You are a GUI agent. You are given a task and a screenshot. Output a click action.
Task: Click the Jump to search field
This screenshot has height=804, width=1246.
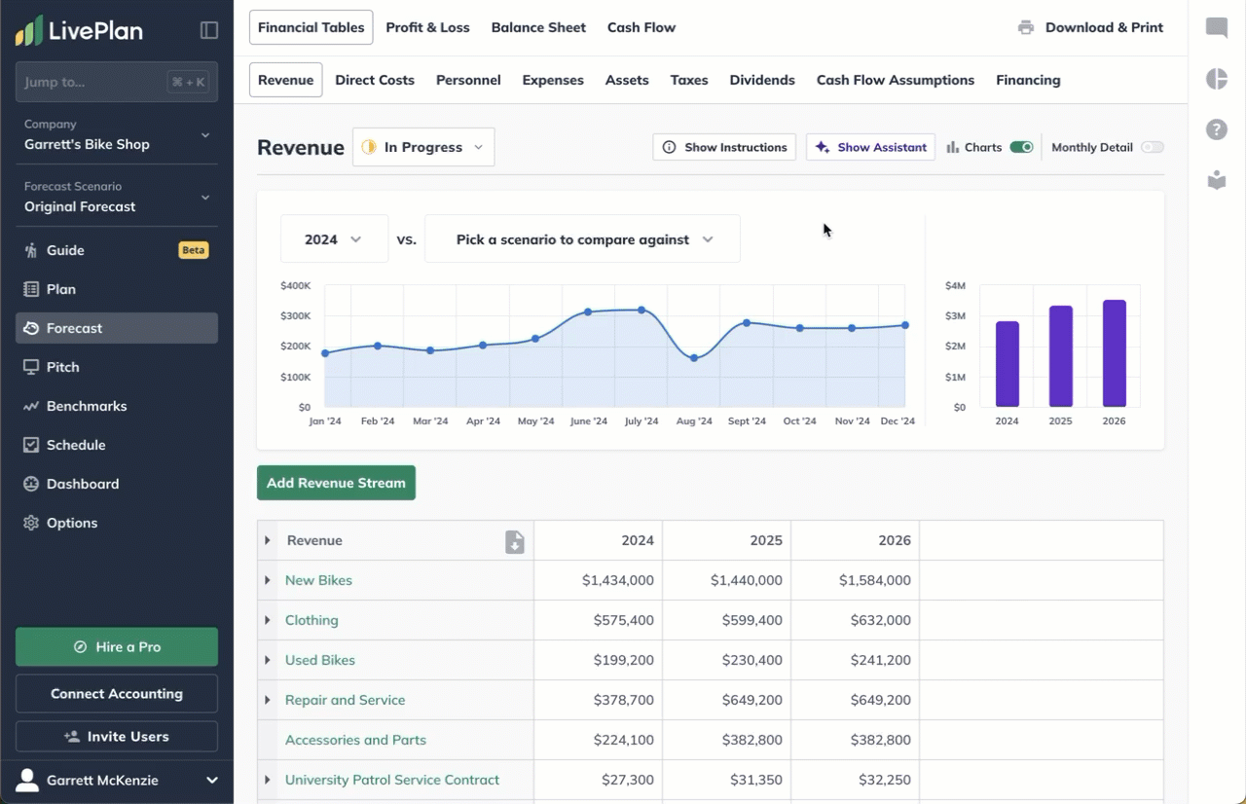(x=117, y=82)
